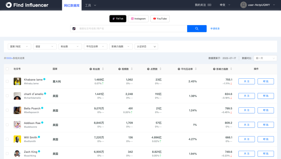Viewport: 281px width, 159px height.
Task: Open the 数据对比 前一天 dropdown
Action: pos(265,58)
